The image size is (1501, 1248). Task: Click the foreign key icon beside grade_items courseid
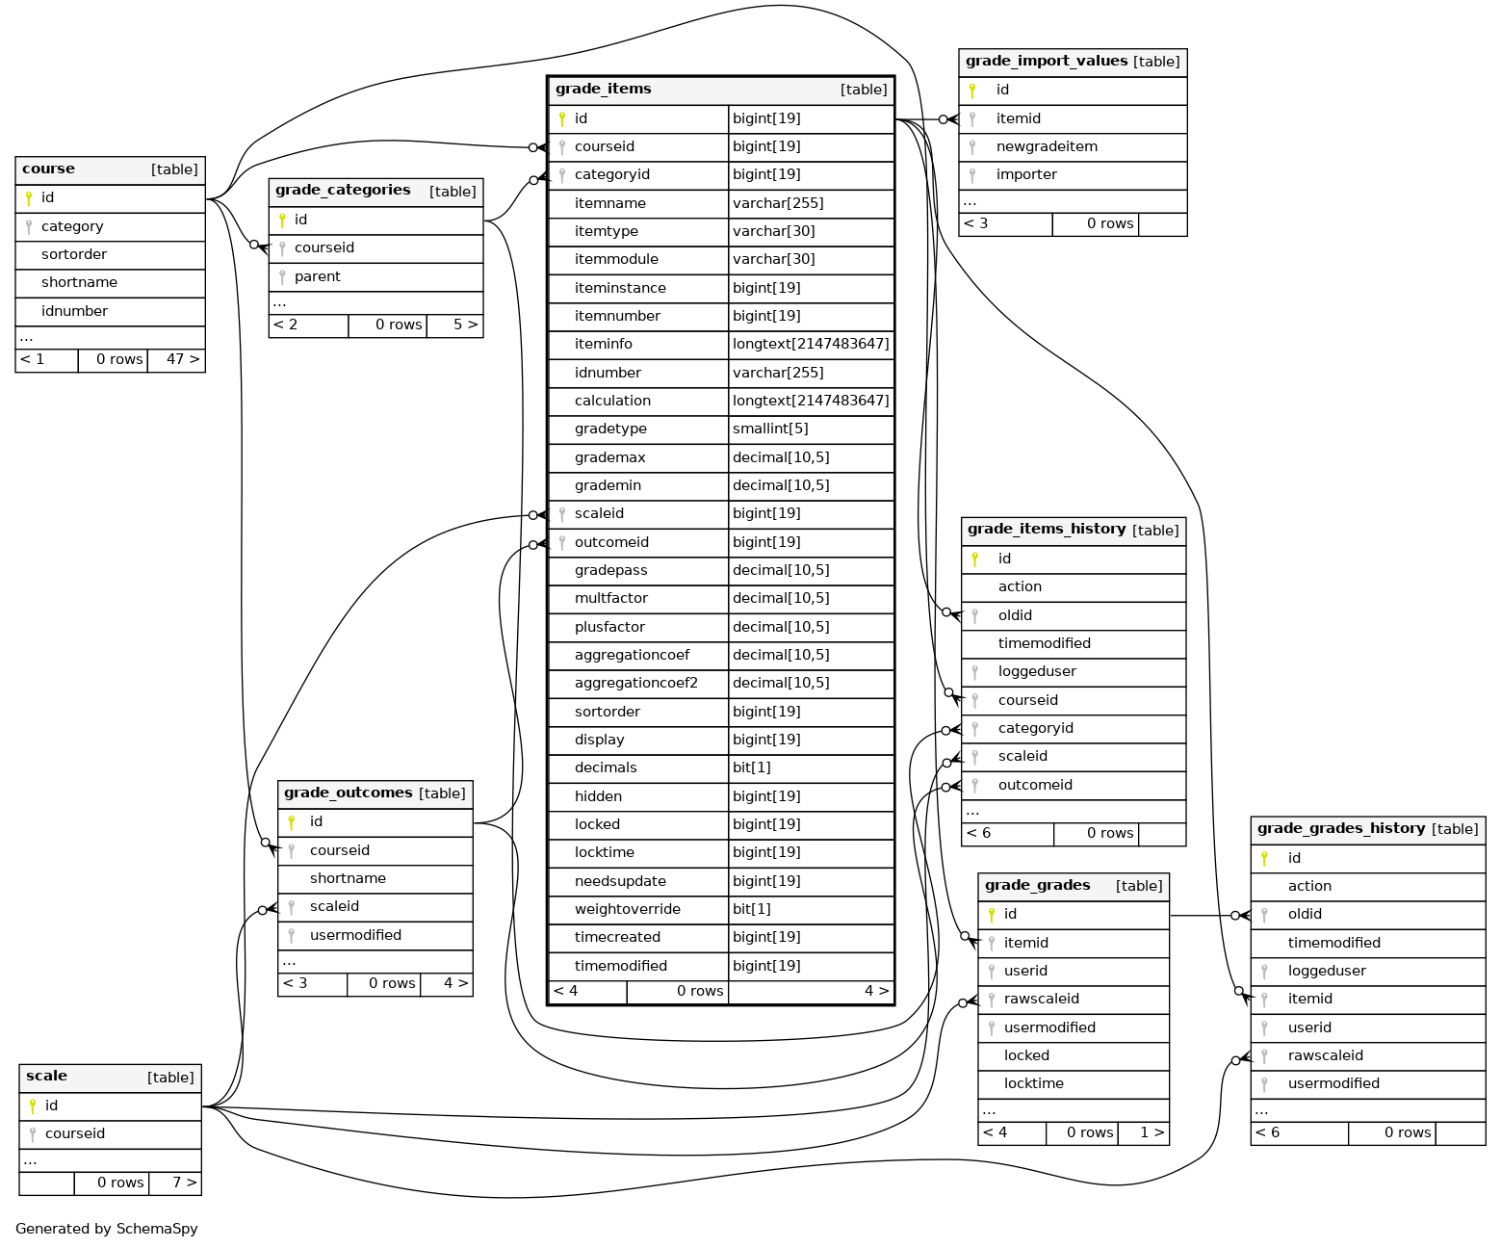coord(562,147)
